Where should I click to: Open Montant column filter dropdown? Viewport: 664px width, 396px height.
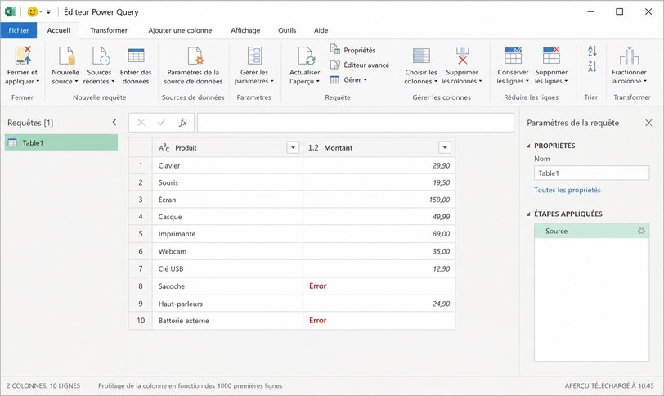pos(445,147)
